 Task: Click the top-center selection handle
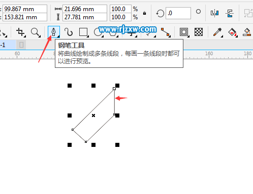click(93, 86)
